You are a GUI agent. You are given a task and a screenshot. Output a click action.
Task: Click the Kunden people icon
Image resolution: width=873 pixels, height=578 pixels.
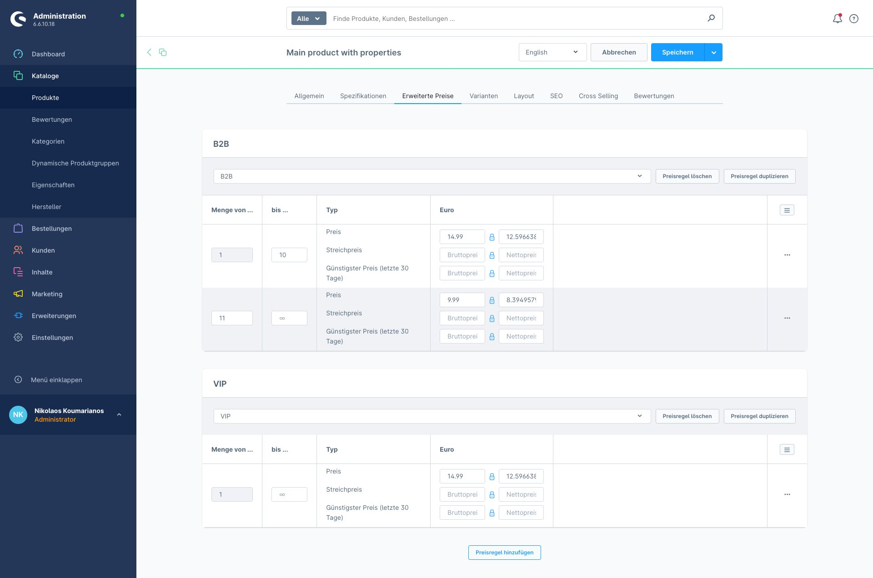18,250
